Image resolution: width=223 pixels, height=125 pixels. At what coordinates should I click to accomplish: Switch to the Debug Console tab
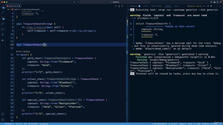(156, 6)
